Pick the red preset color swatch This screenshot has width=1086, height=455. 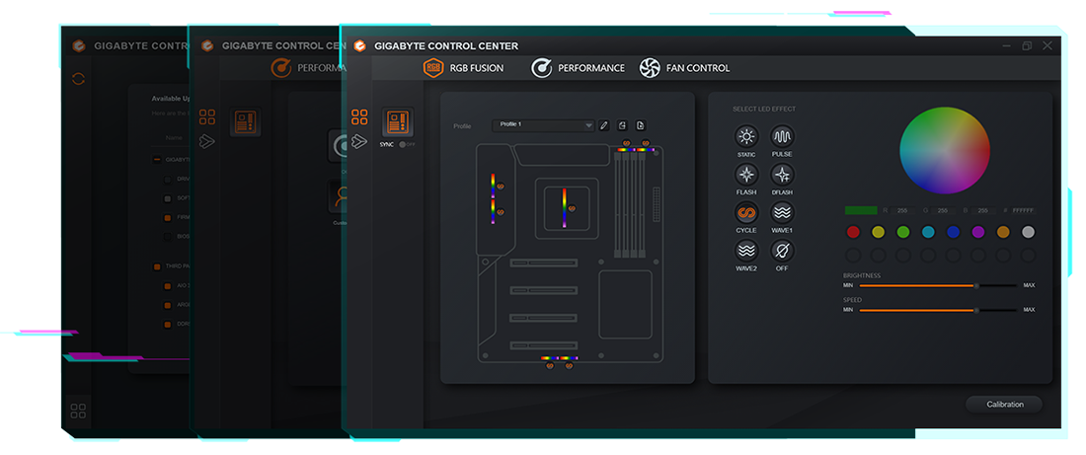[x=853, y=232]
